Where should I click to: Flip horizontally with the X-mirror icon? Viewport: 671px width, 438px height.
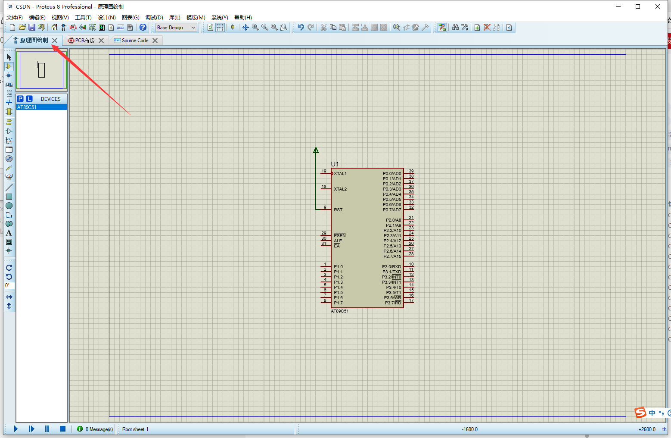pos(9,297)
